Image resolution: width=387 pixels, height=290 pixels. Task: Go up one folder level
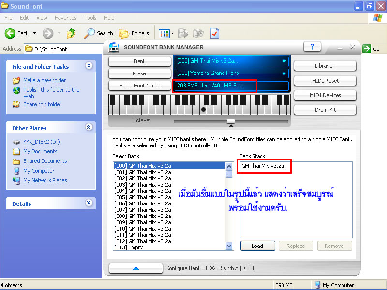pyautogui.click(x=71, y=33)
